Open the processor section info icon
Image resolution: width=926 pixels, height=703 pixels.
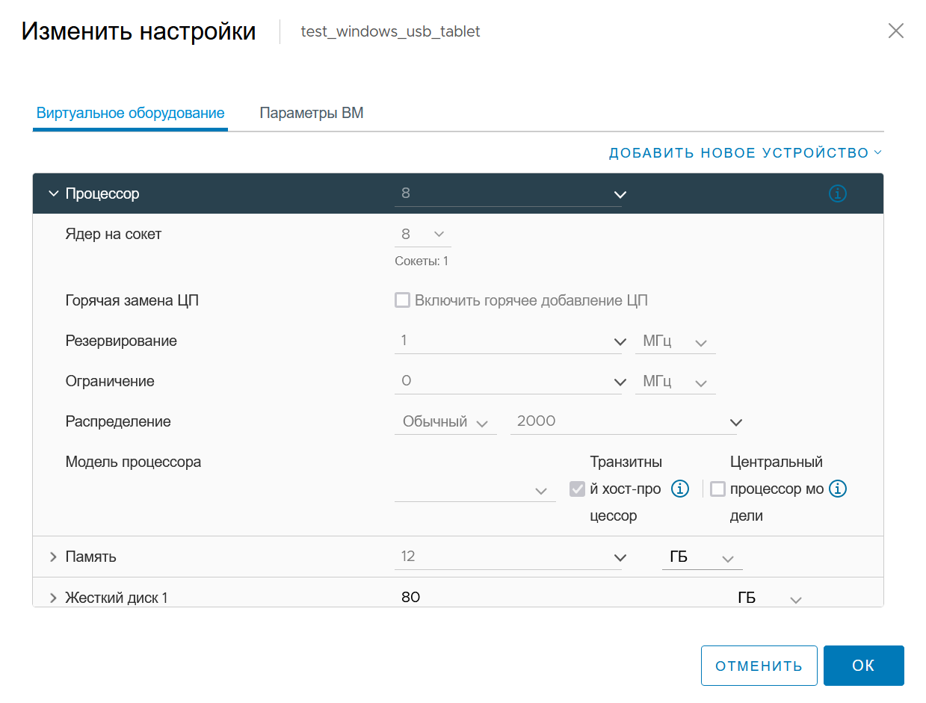click(838, 194)
